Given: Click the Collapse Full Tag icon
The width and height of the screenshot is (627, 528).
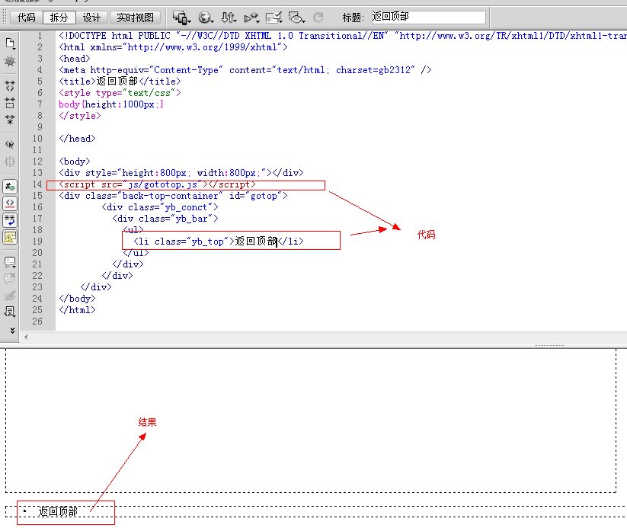Looking at the screenshot, I should pos(10,86).
